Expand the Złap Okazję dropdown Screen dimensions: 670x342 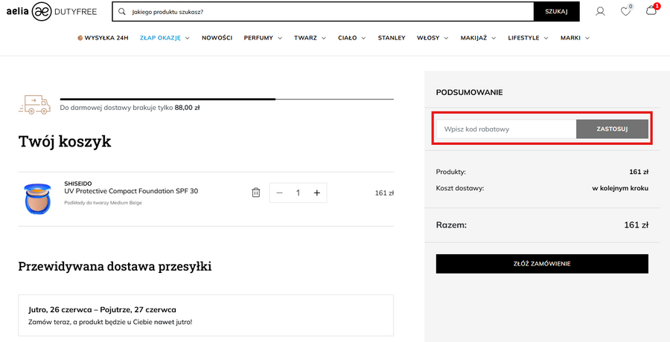tap(165, 37)
